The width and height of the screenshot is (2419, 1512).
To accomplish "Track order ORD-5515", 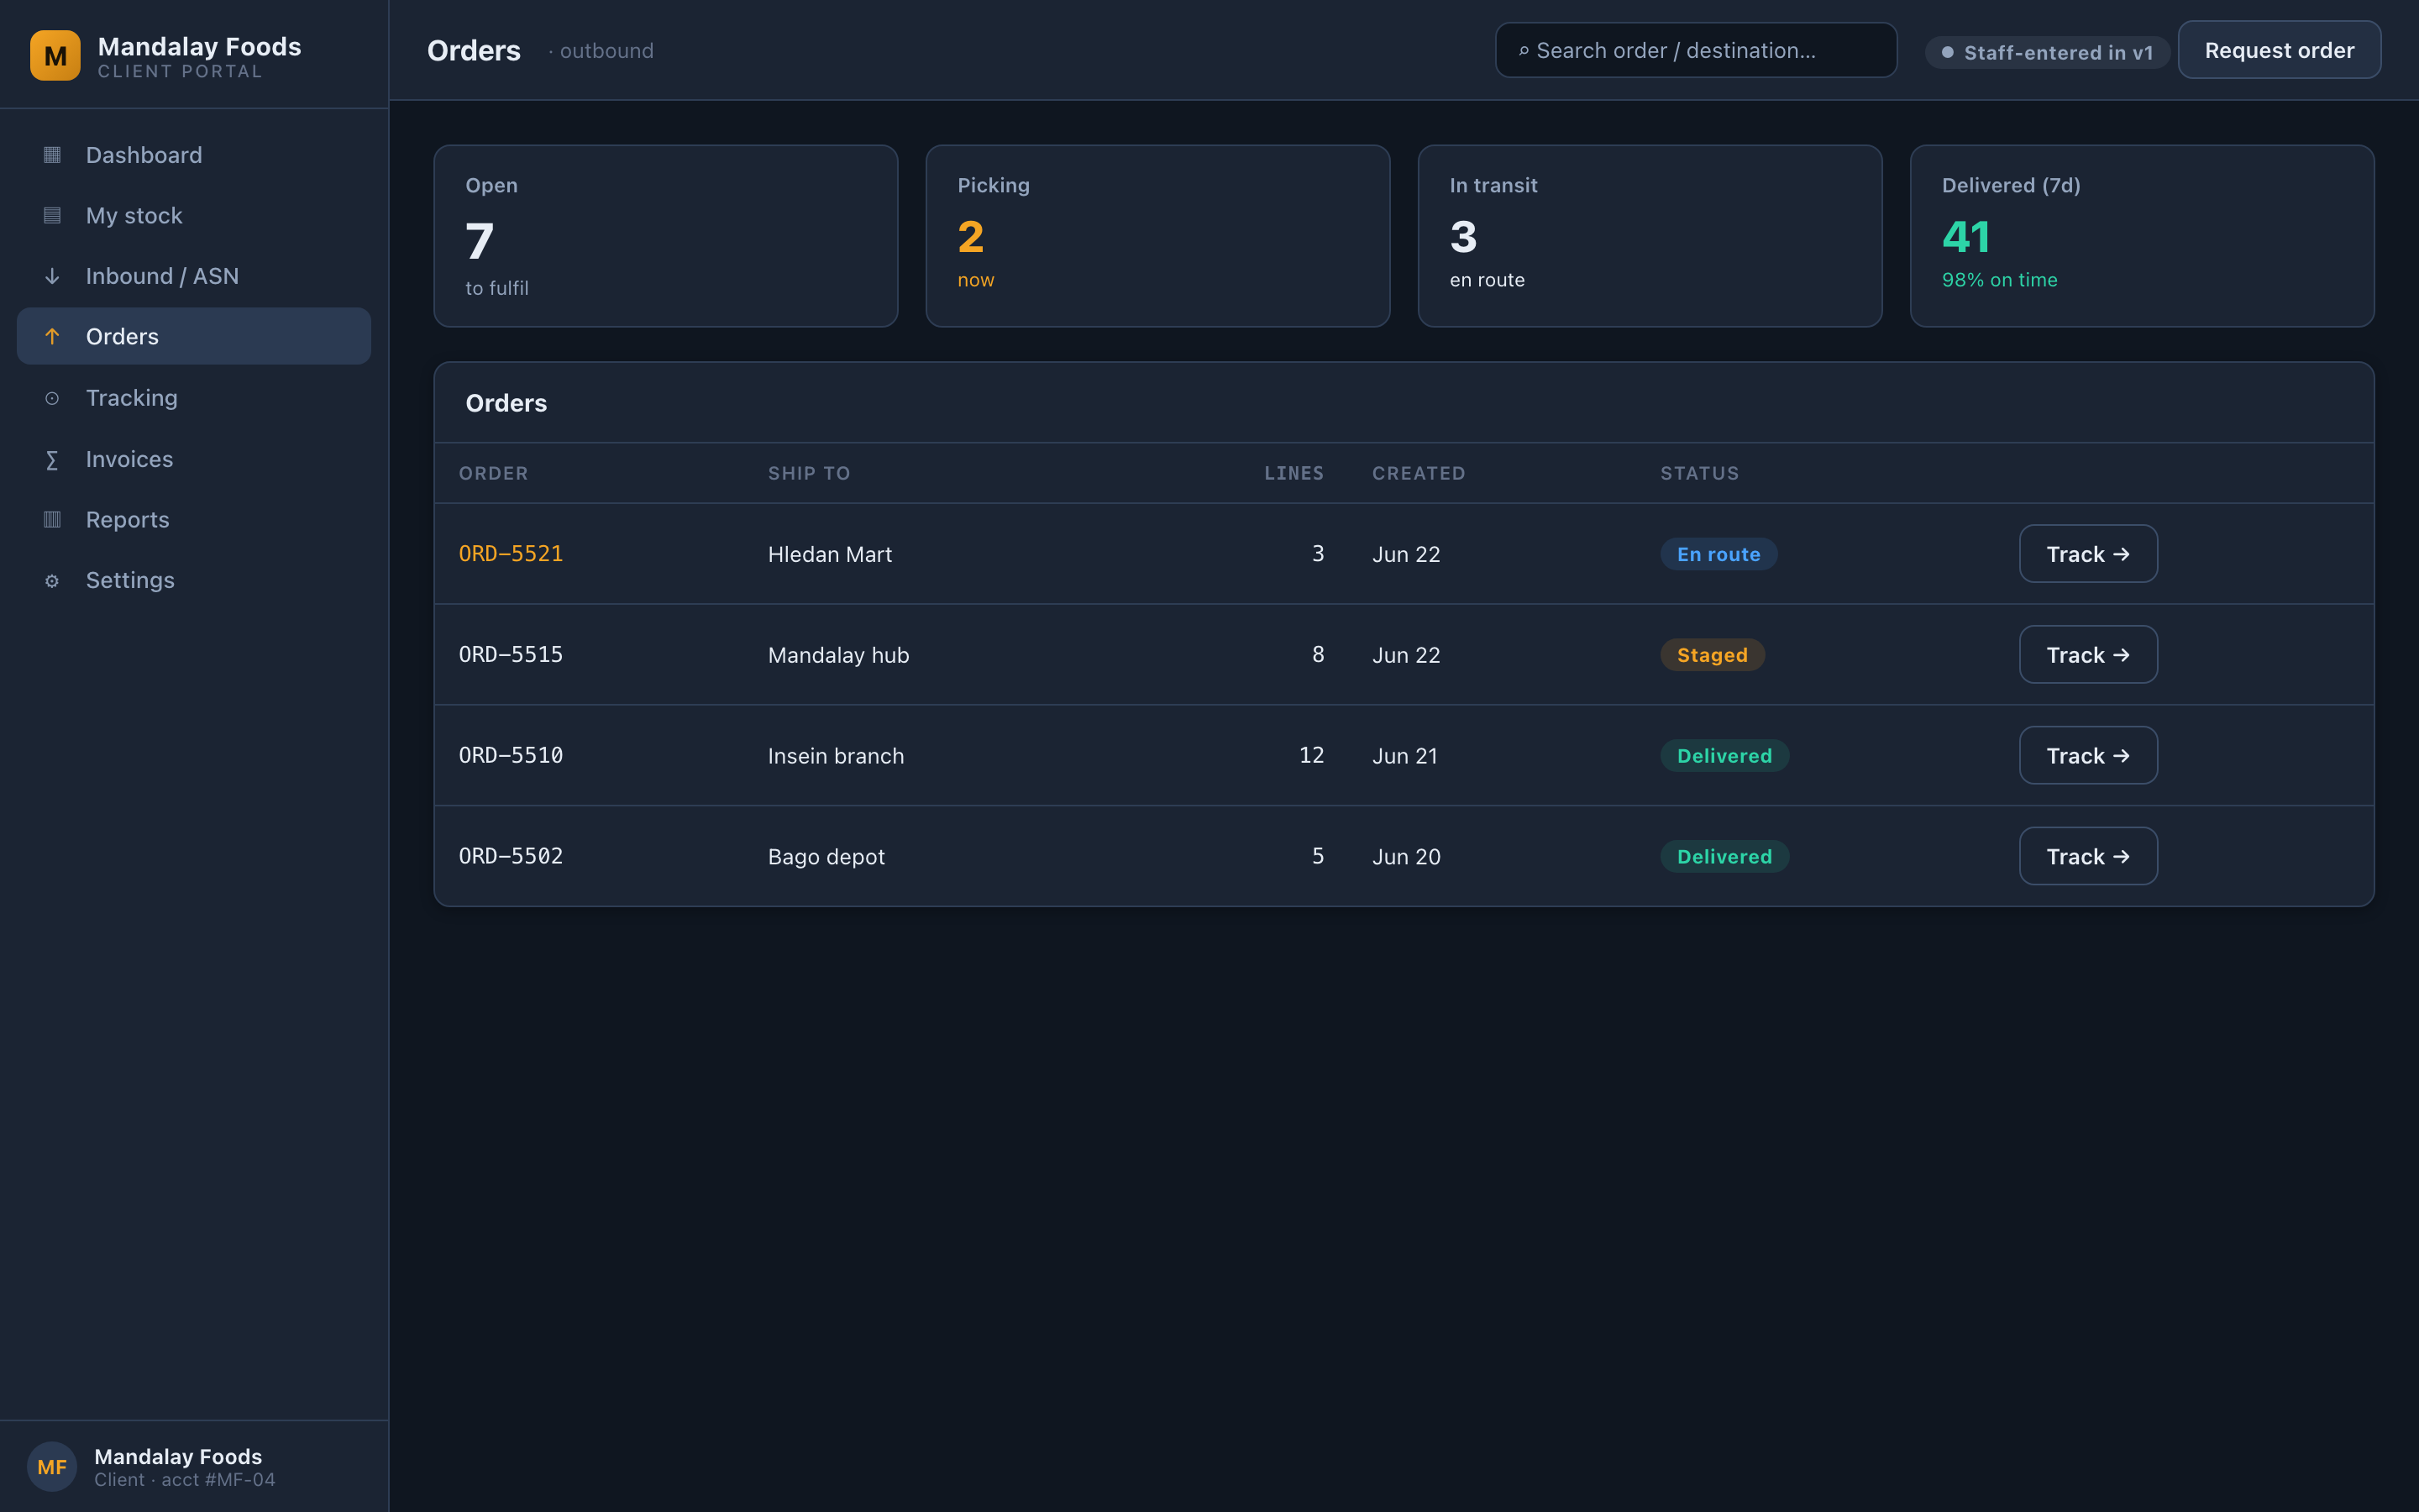I will pyautogui.click(x=2088, y=655).
